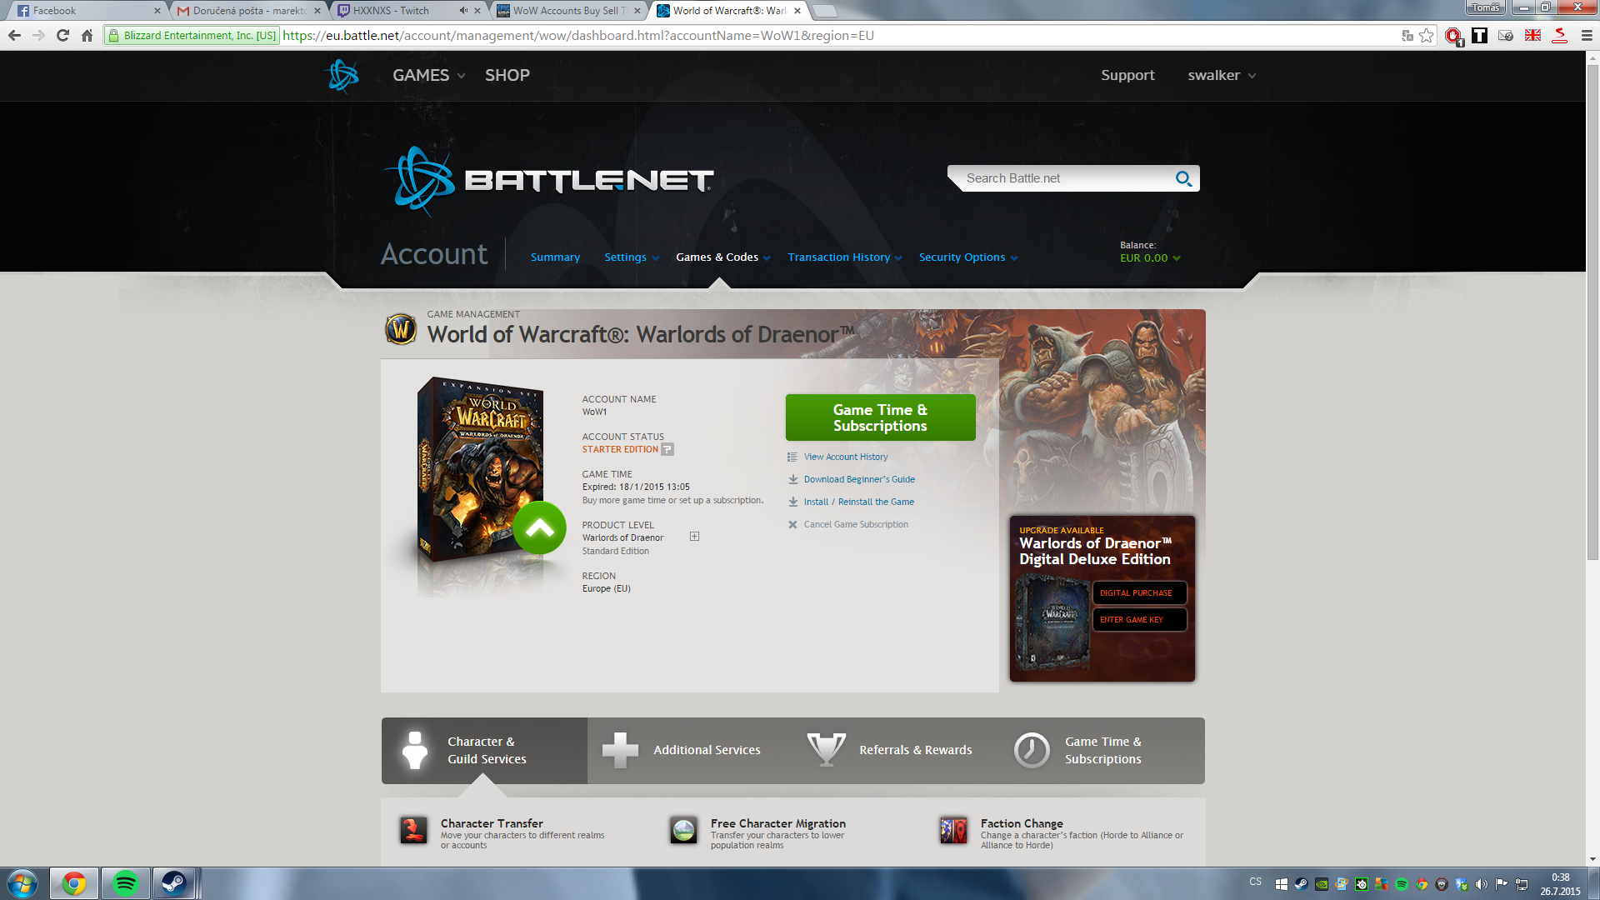Viewport: 1600px width, 900px height.
Task: Click the UK flag extension icon
Action: [x=1532, y=35]
